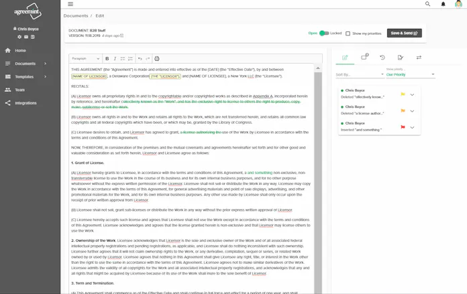This screenshot has height=294, width=467.
Task: Click the yellow priority flag on the 'ollectively know' change
Action: click(403, 94)
